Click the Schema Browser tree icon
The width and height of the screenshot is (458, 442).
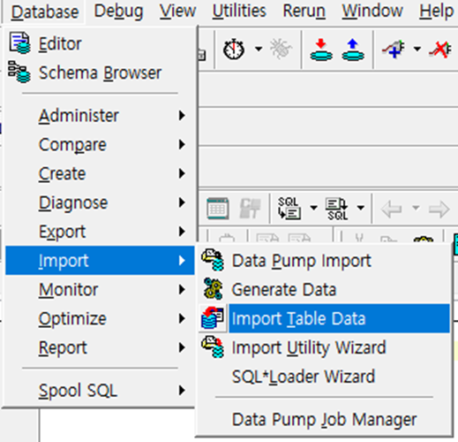[19, 72]
